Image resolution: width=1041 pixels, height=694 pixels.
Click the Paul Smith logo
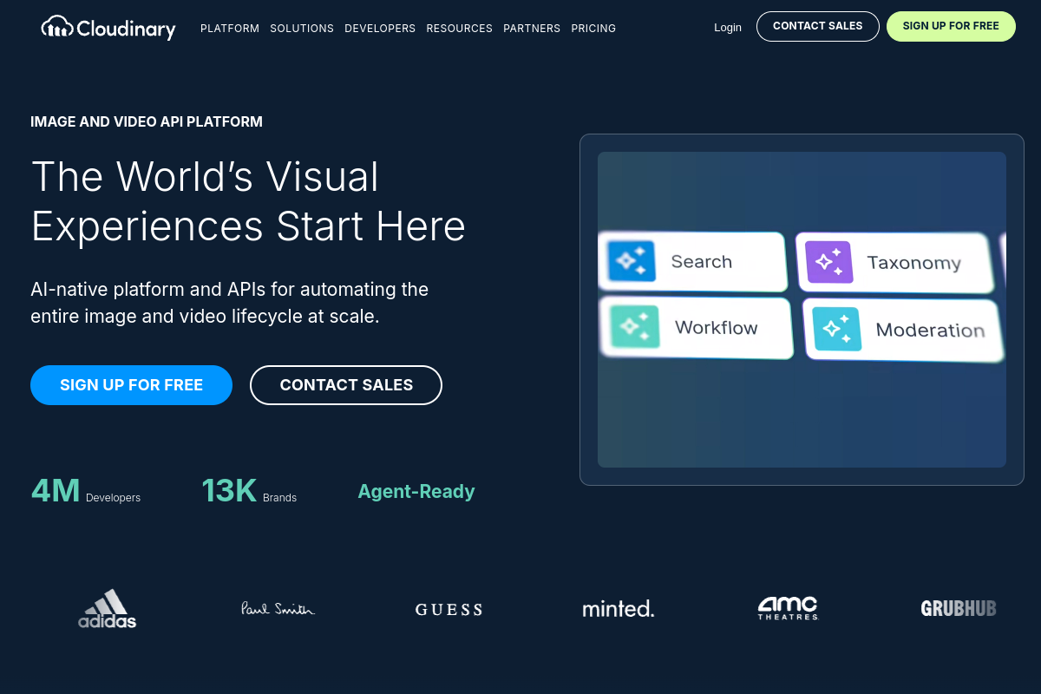(278, 609)
